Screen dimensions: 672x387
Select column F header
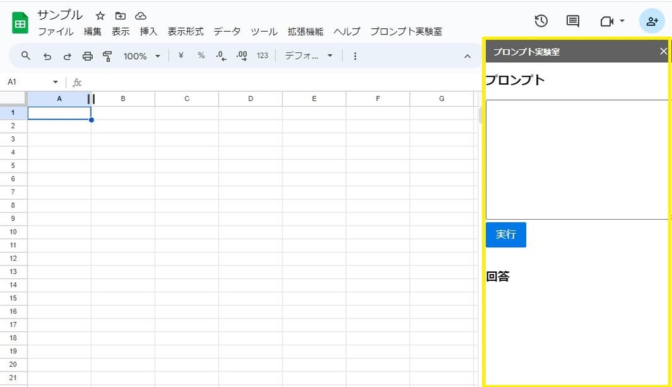point(378,99)
